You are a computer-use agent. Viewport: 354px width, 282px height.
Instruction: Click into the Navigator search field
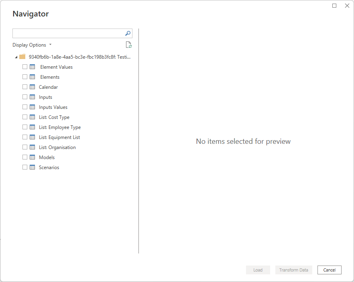[x=68, y=33]
